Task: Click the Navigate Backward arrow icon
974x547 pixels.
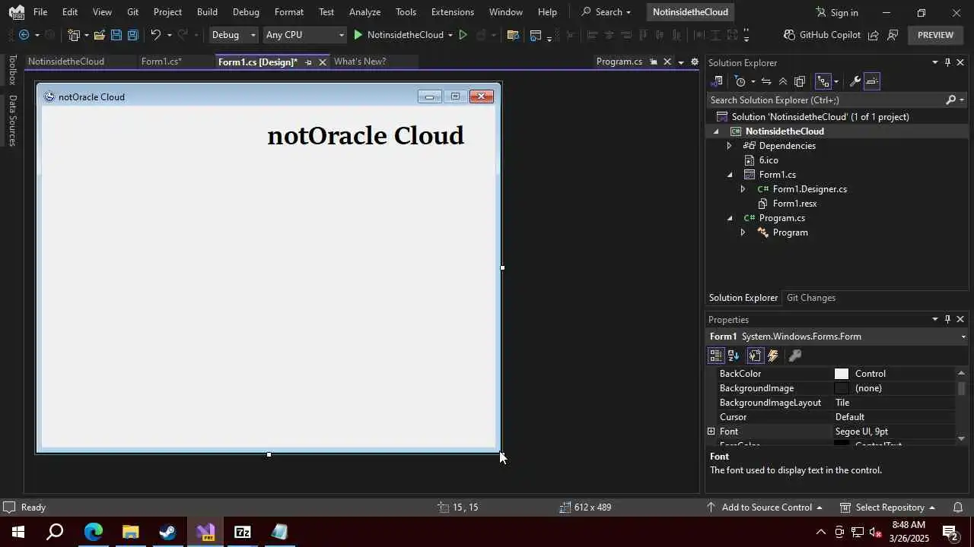Action: point(24,35)
